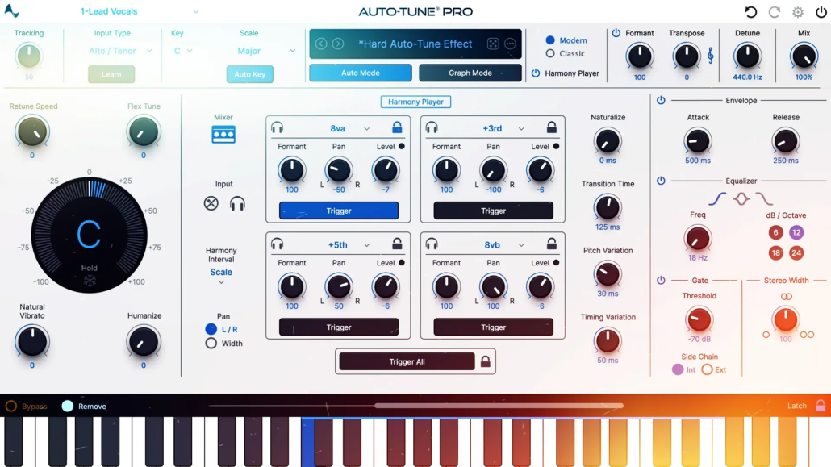The height and width of the screenshot is (467, 831).
Task: Click the Input headphones monitor icon
Action: [237, 203]
